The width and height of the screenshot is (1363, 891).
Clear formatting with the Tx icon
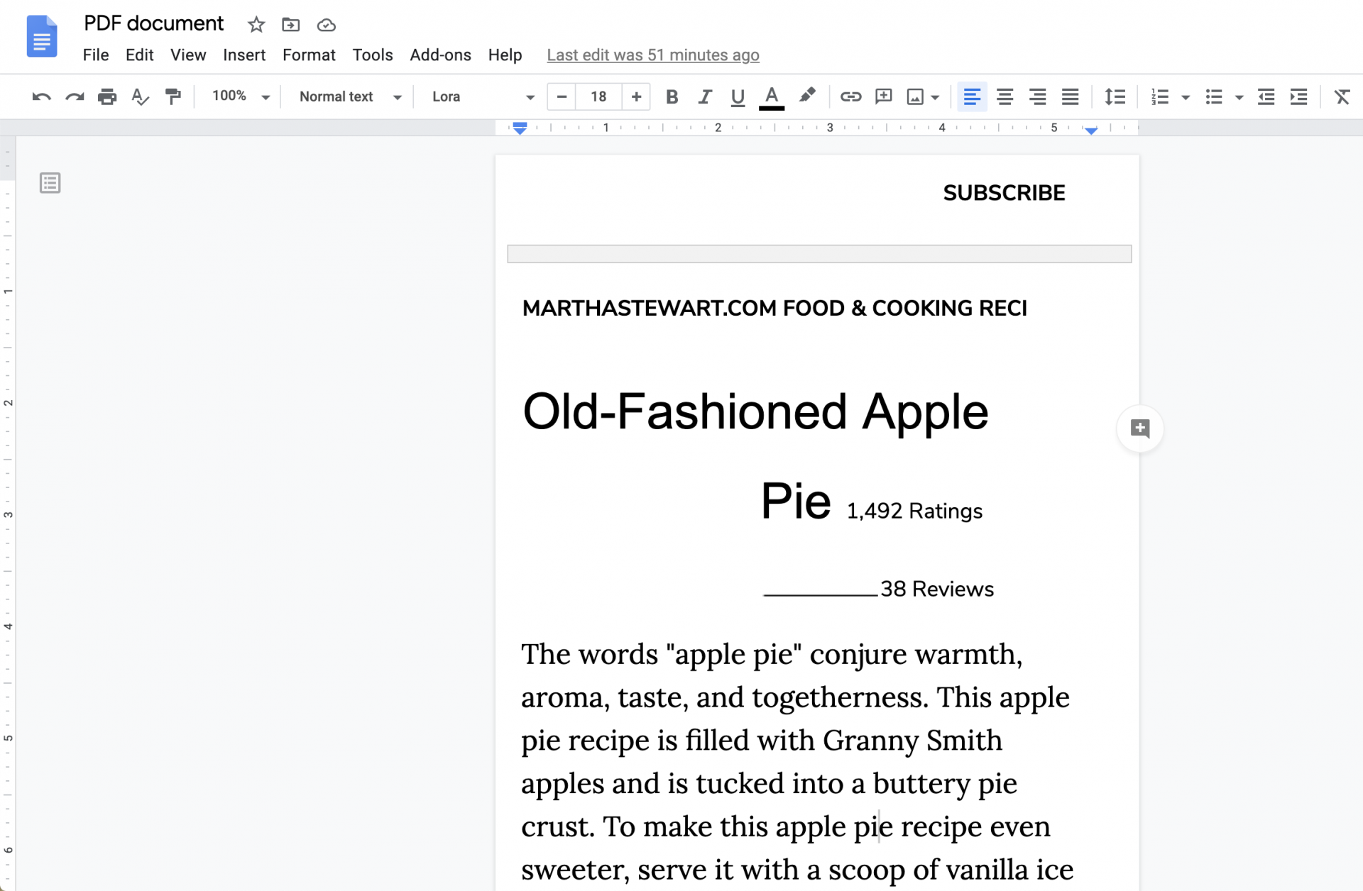pos(1341,96)
